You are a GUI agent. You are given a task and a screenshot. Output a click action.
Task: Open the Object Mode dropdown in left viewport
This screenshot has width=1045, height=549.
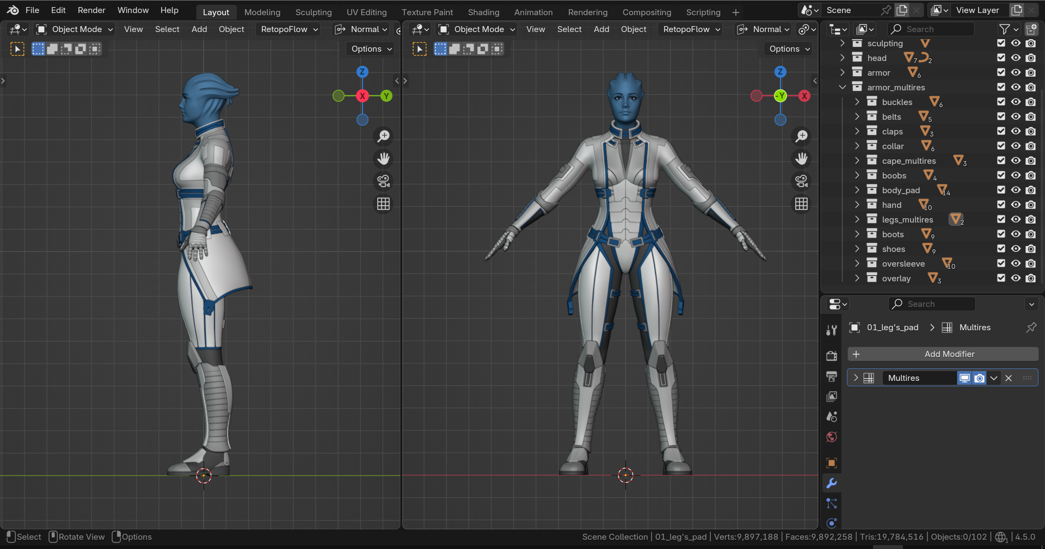[75, 29]
